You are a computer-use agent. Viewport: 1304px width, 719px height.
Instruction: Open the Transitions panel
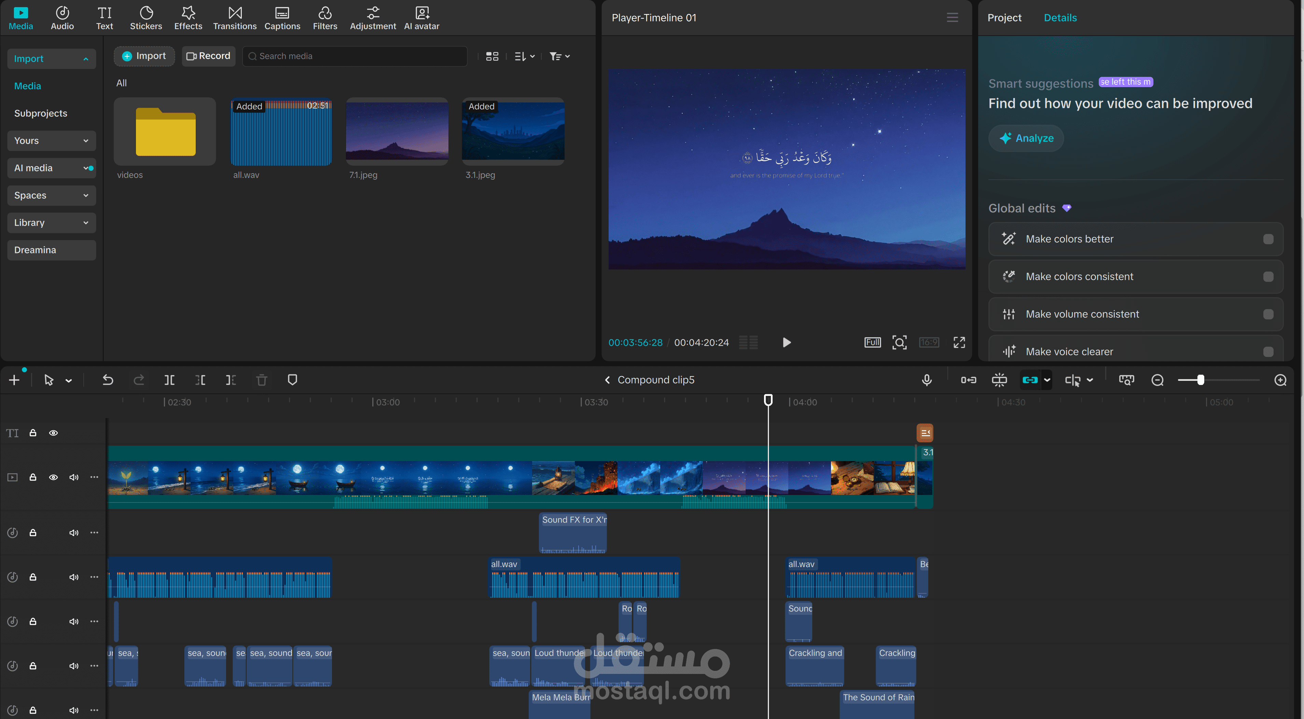[x=234, y=18]
